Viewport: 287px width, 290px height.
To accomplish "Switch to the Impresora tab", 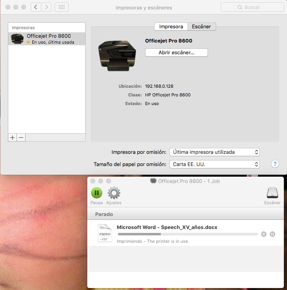I will click(x=171, y=27).
